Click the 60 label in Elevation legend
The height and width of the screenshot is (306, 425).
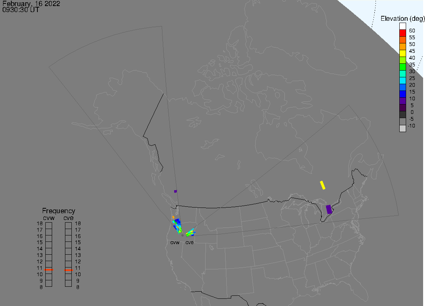click(412, 31)
